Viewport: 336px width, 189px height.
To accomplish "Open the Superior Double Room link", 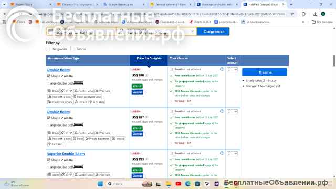I will coord(66,154).
